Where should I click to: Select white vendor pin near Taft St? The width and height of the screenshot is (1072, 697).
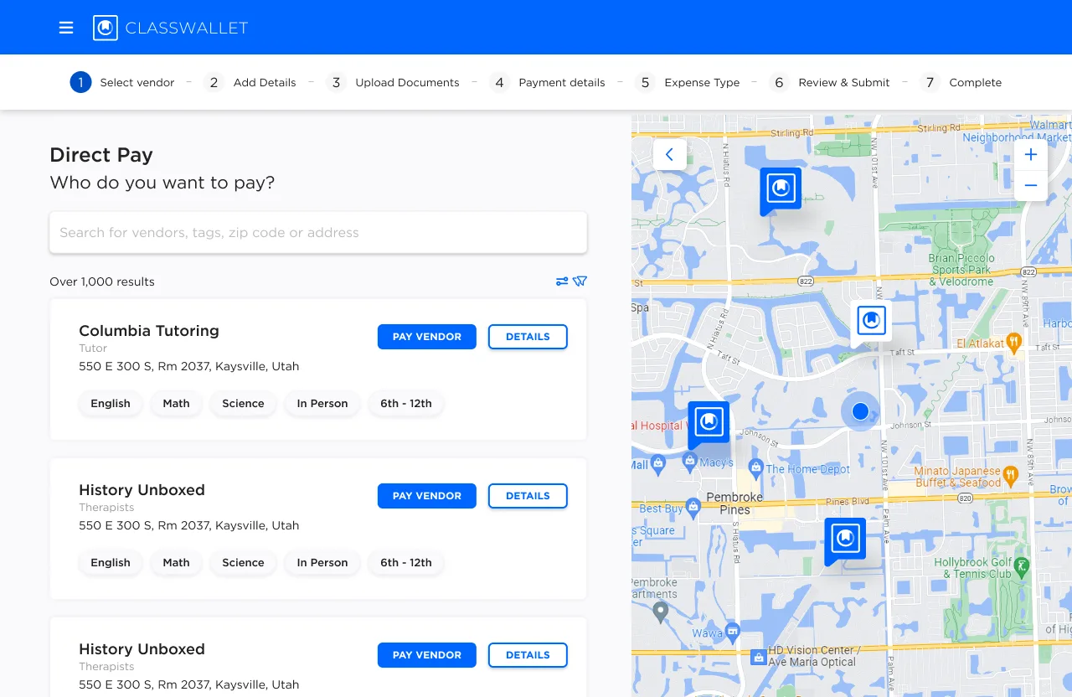click(x=871, y=323)
